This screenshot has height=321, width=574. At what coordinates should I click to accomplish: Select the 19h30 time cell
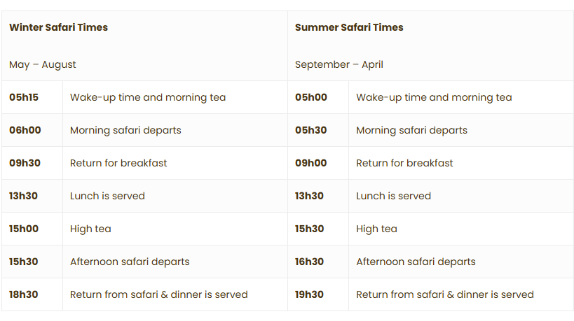click(309, 294)
